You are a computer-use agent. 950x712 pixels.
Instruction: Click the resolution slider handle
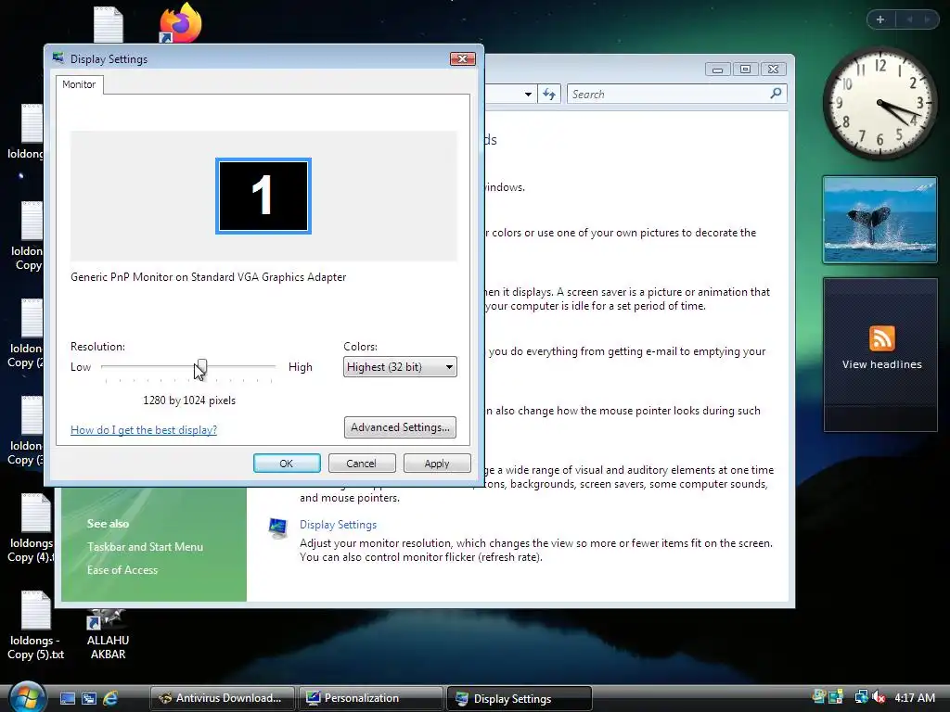(201, 367)
